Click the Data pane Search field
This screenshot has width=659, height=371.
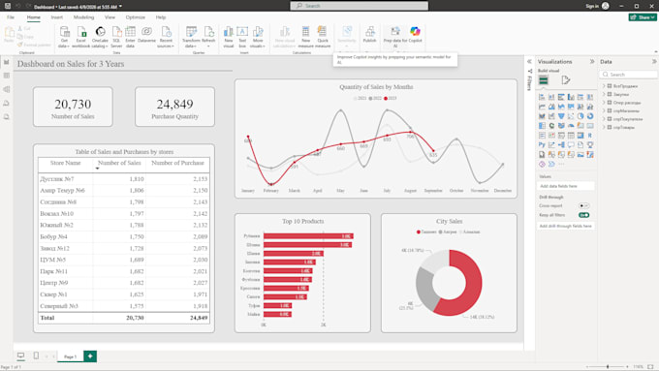coord(628,75)
